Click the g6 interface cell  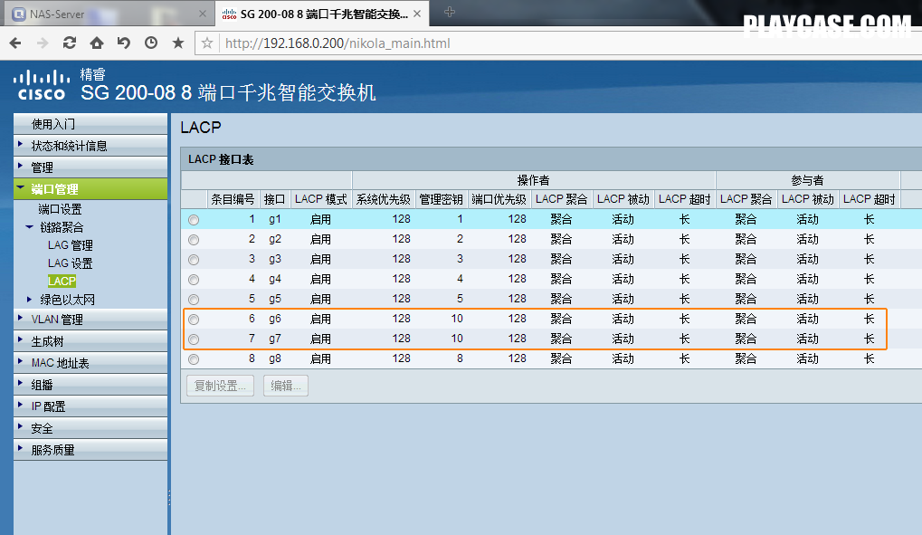275,319
